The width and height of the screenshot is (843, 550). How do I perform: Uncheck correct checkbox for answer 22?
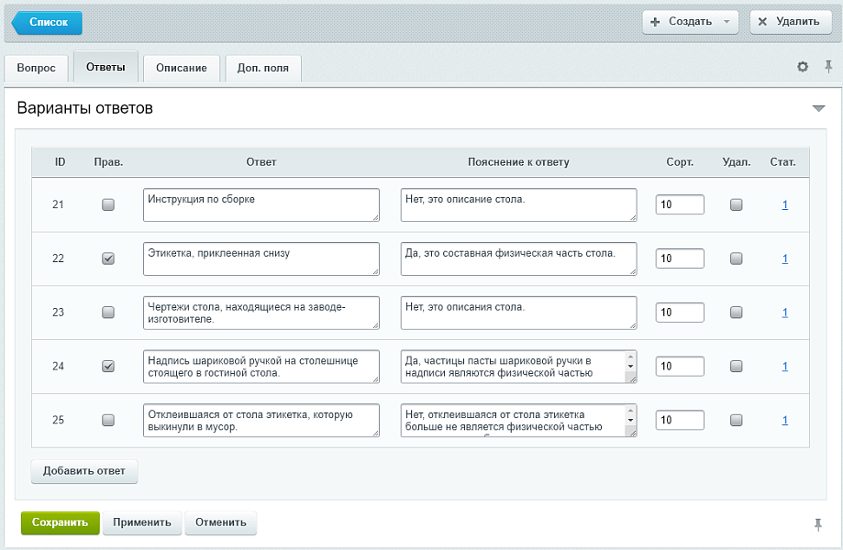click(x=108, y=258)
